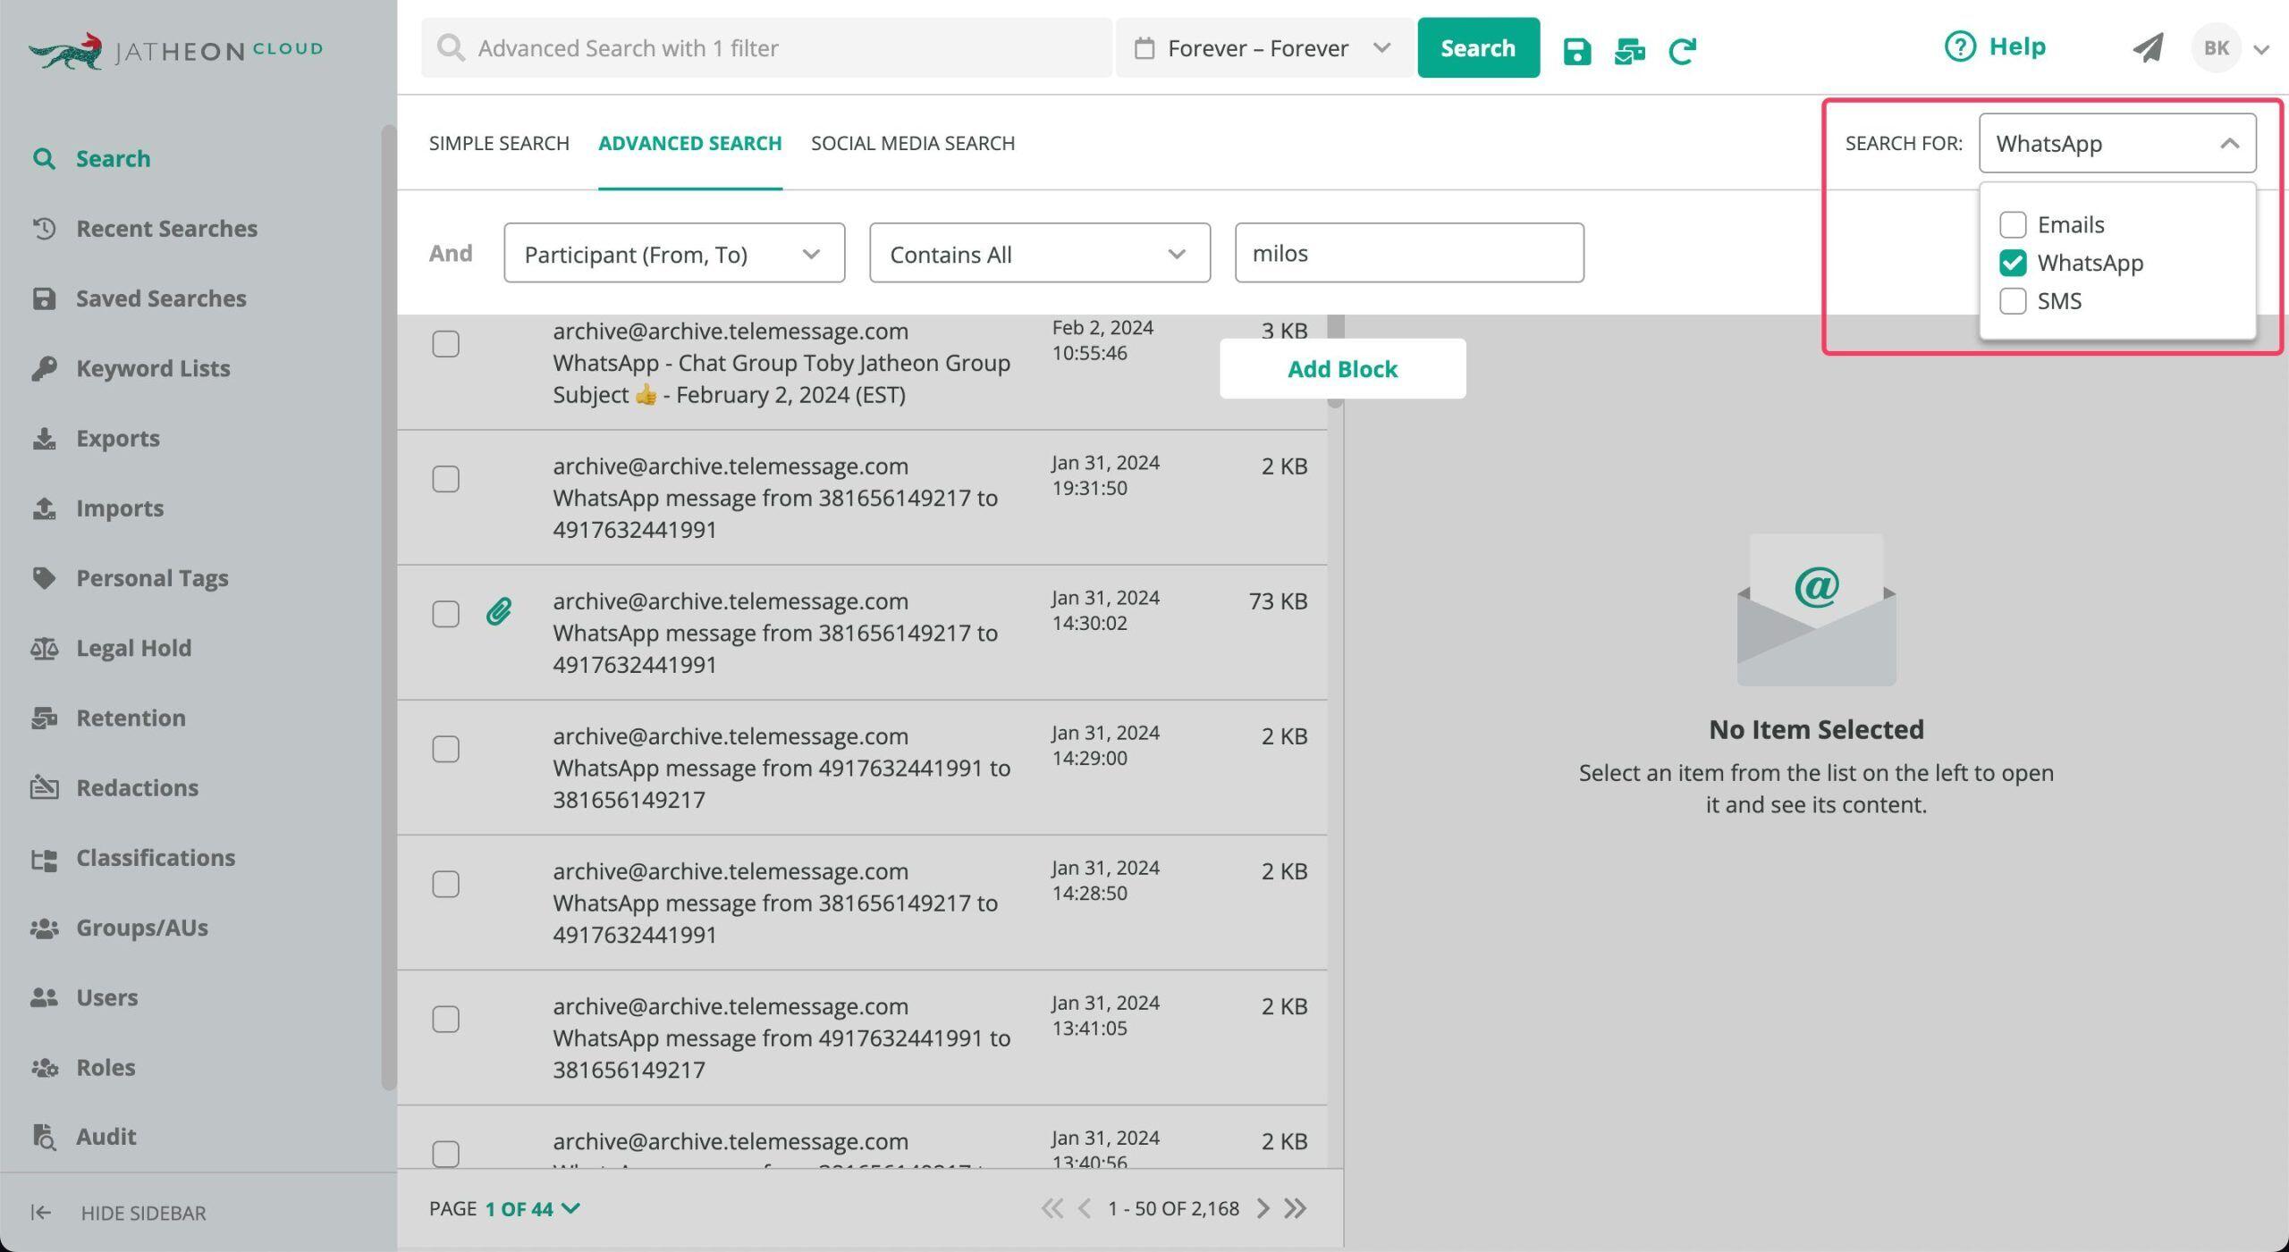
Task: Switch to the Social Media Search tab
Action: tap(913, 143)
